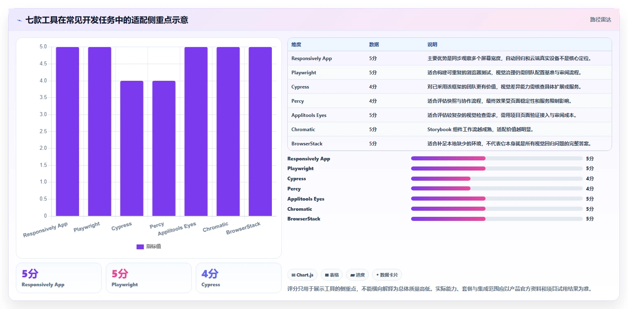
Task: Click the Playwright progress bar
Action: click(497, 169)
